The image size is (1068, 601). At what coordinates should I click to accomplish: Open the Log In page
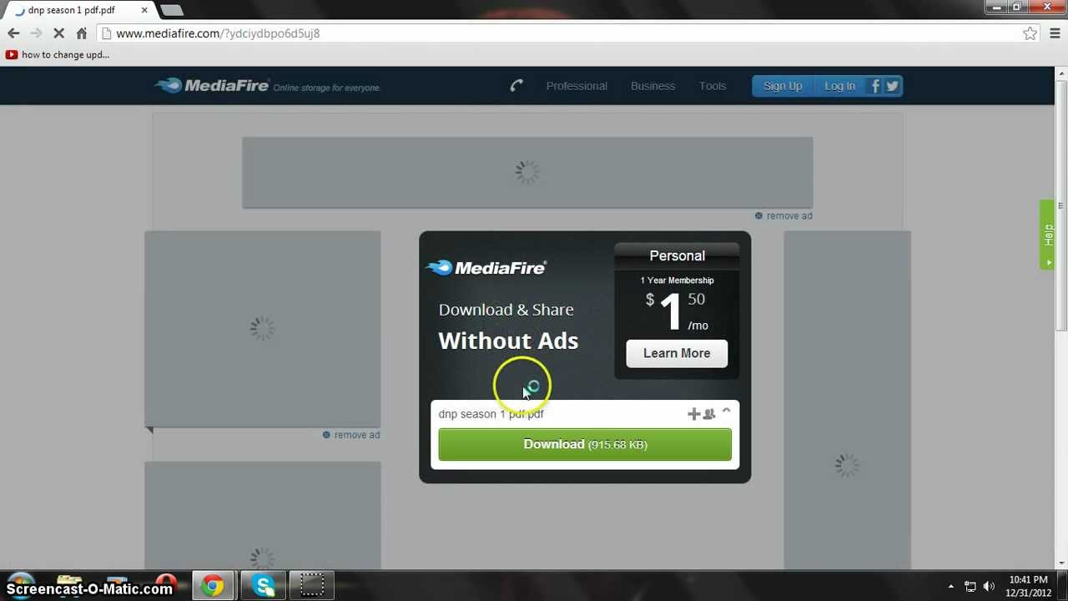click(x=839, y=86)
